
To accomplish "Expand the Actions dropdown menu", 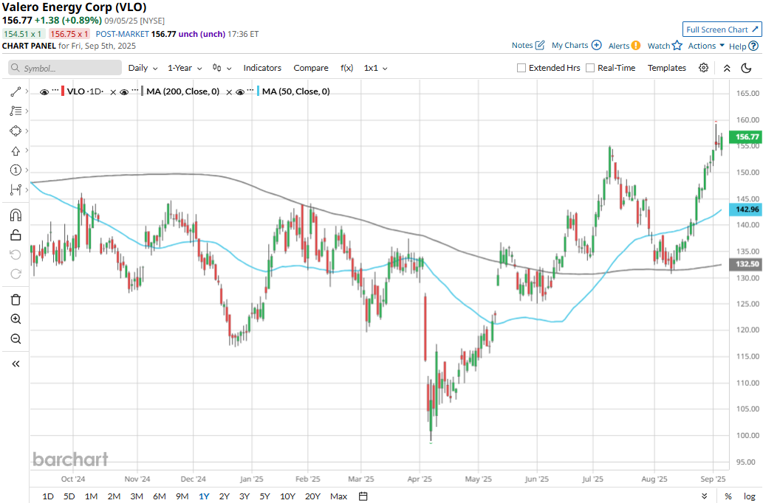I will 706,46.
